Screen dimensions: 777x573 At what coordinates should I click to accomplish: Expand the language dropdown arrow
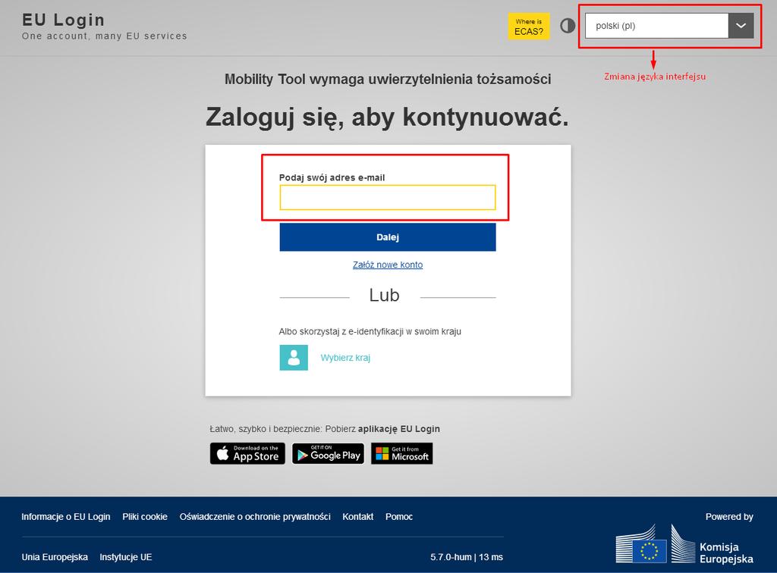[x=741, y=26]
